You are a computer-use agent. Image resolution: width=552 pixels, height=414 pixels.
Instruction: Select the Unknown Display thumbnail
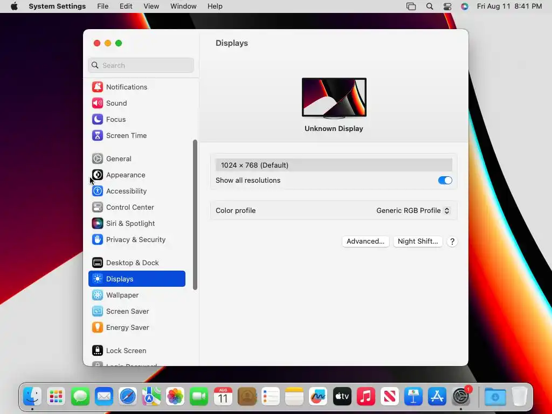pos(334,98)
